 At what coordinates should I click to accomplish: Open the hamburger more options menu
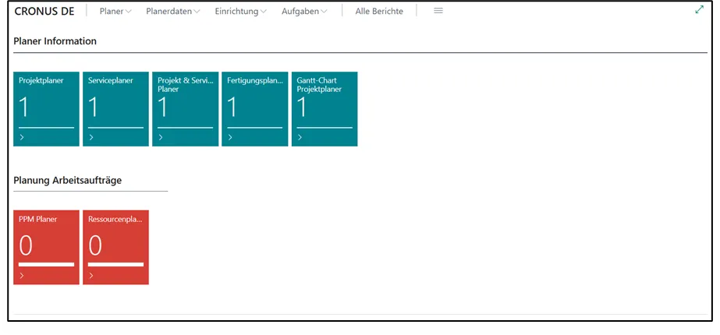point(438,11)
